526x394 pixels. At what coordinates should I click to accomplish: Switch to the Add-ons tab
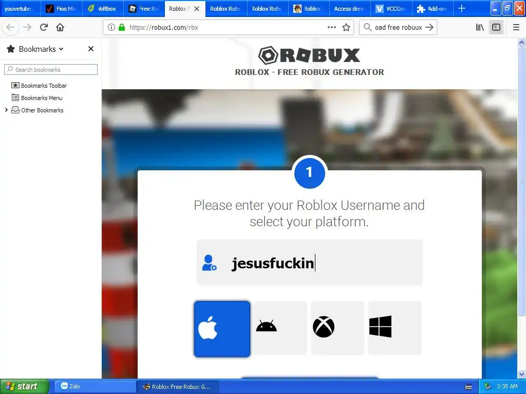coord(433,8)
